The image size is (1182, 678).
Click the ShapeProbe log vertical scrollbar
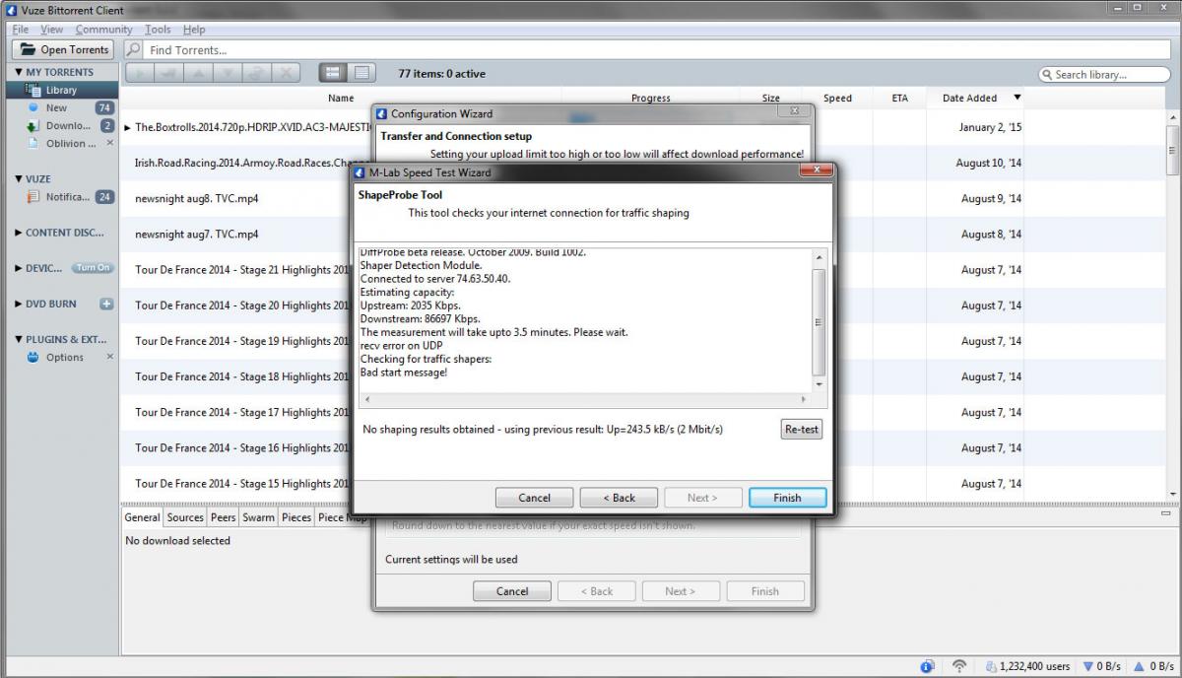coord(819,321)
